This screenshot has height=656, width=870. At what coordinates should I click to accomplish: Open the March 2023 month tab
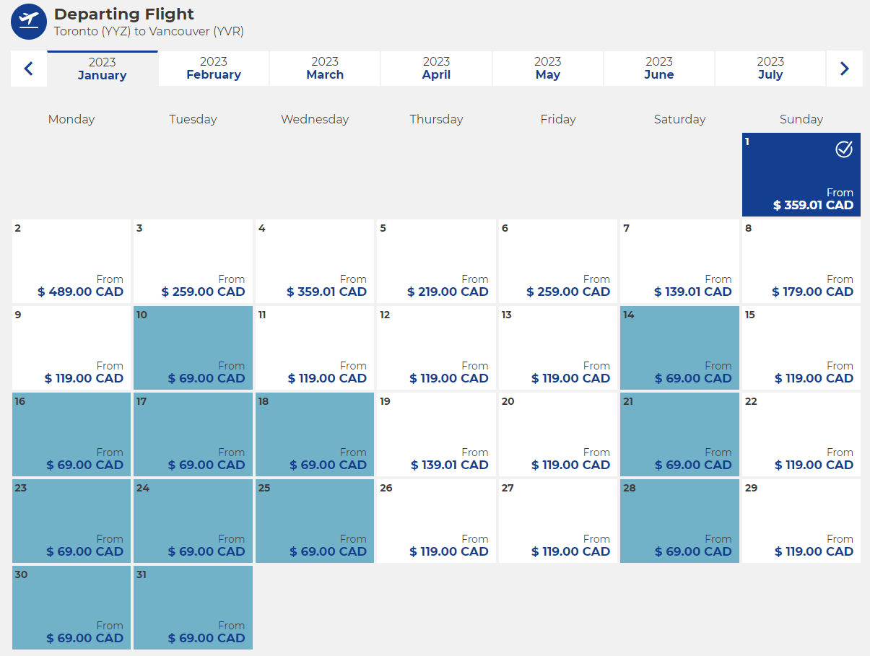pyautogui.click(x=325, y=69)
